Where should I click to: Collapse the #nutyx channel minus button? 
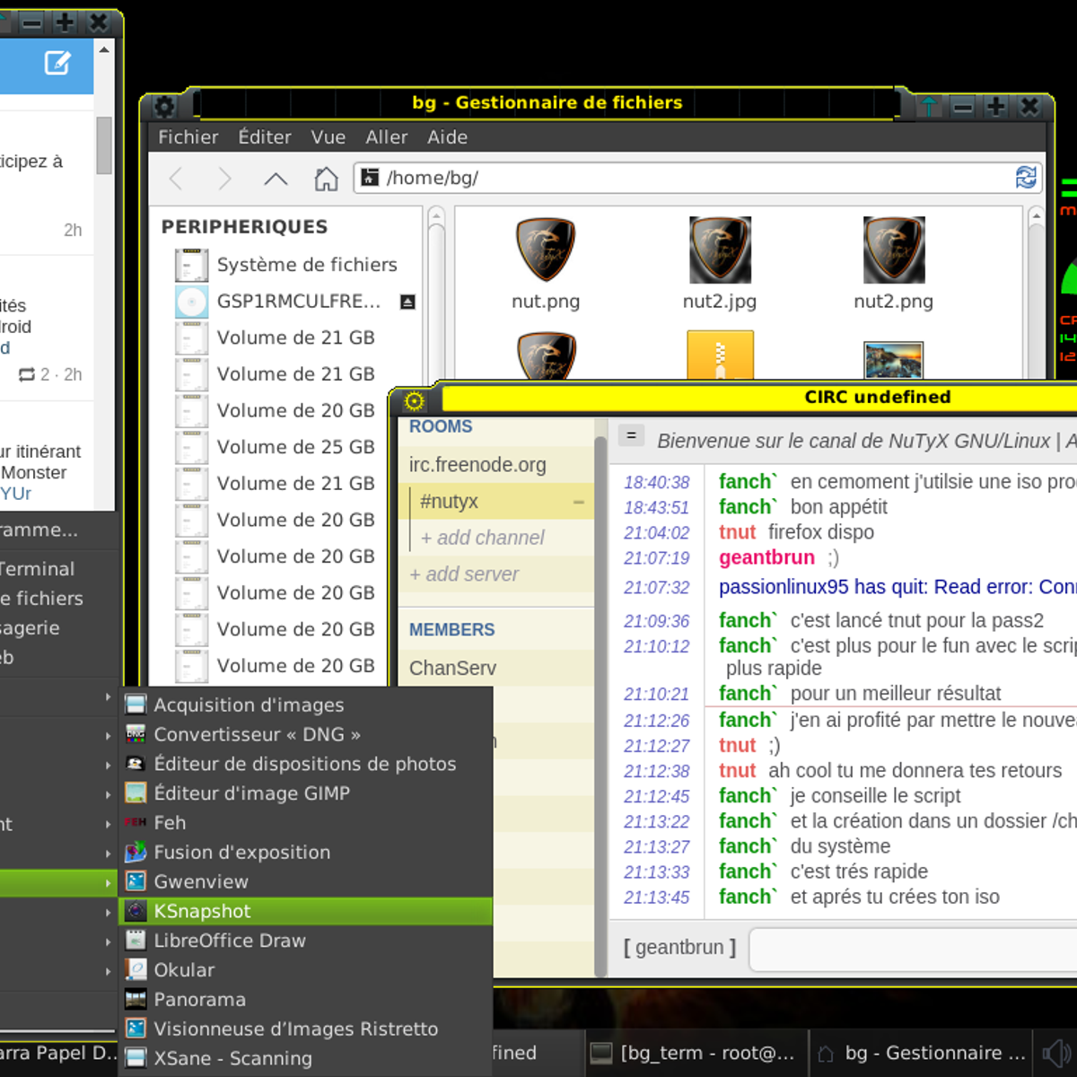[x=579, y=502]
